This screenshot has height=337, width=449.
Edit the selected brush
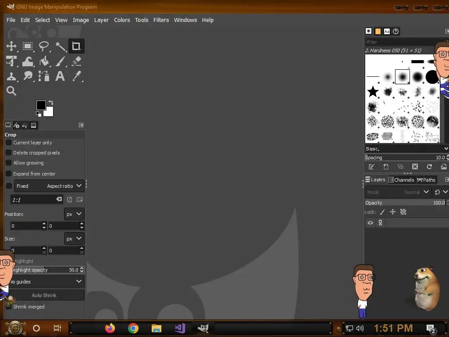(371, 167)
